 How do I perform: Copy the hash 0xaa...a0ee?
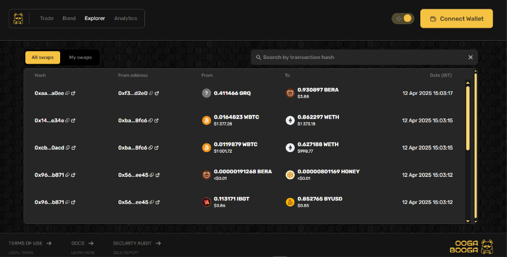tap(67, 93)
